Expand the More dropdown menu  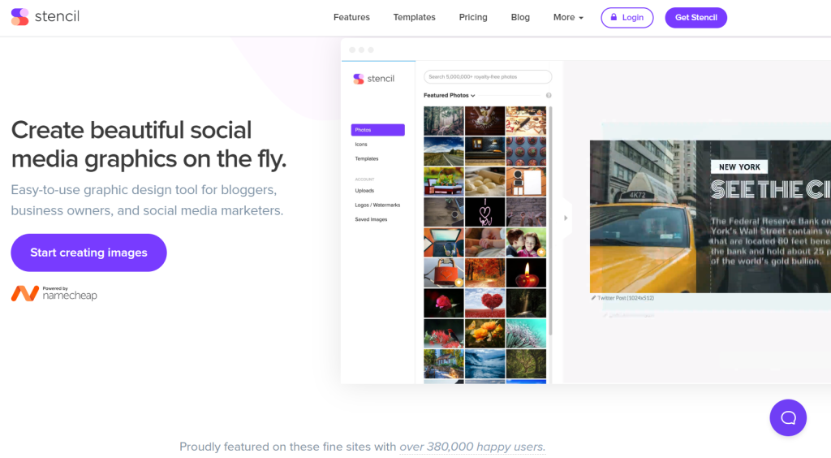[x=568, y=17]
